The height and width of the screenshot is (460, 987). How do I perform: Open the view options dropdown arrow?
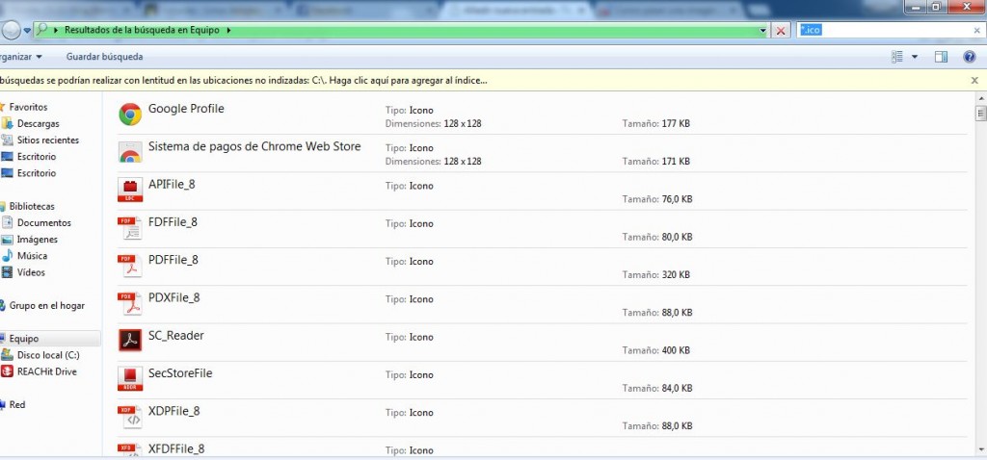[915, 57]
